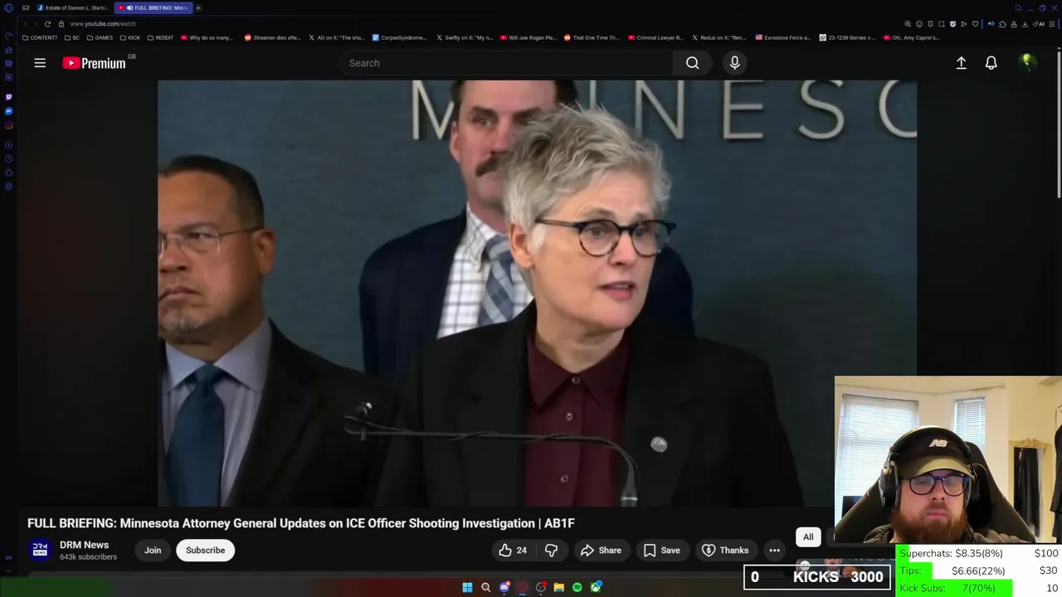
Task: Open browser downloads icon
Action: click(1025, 24)
